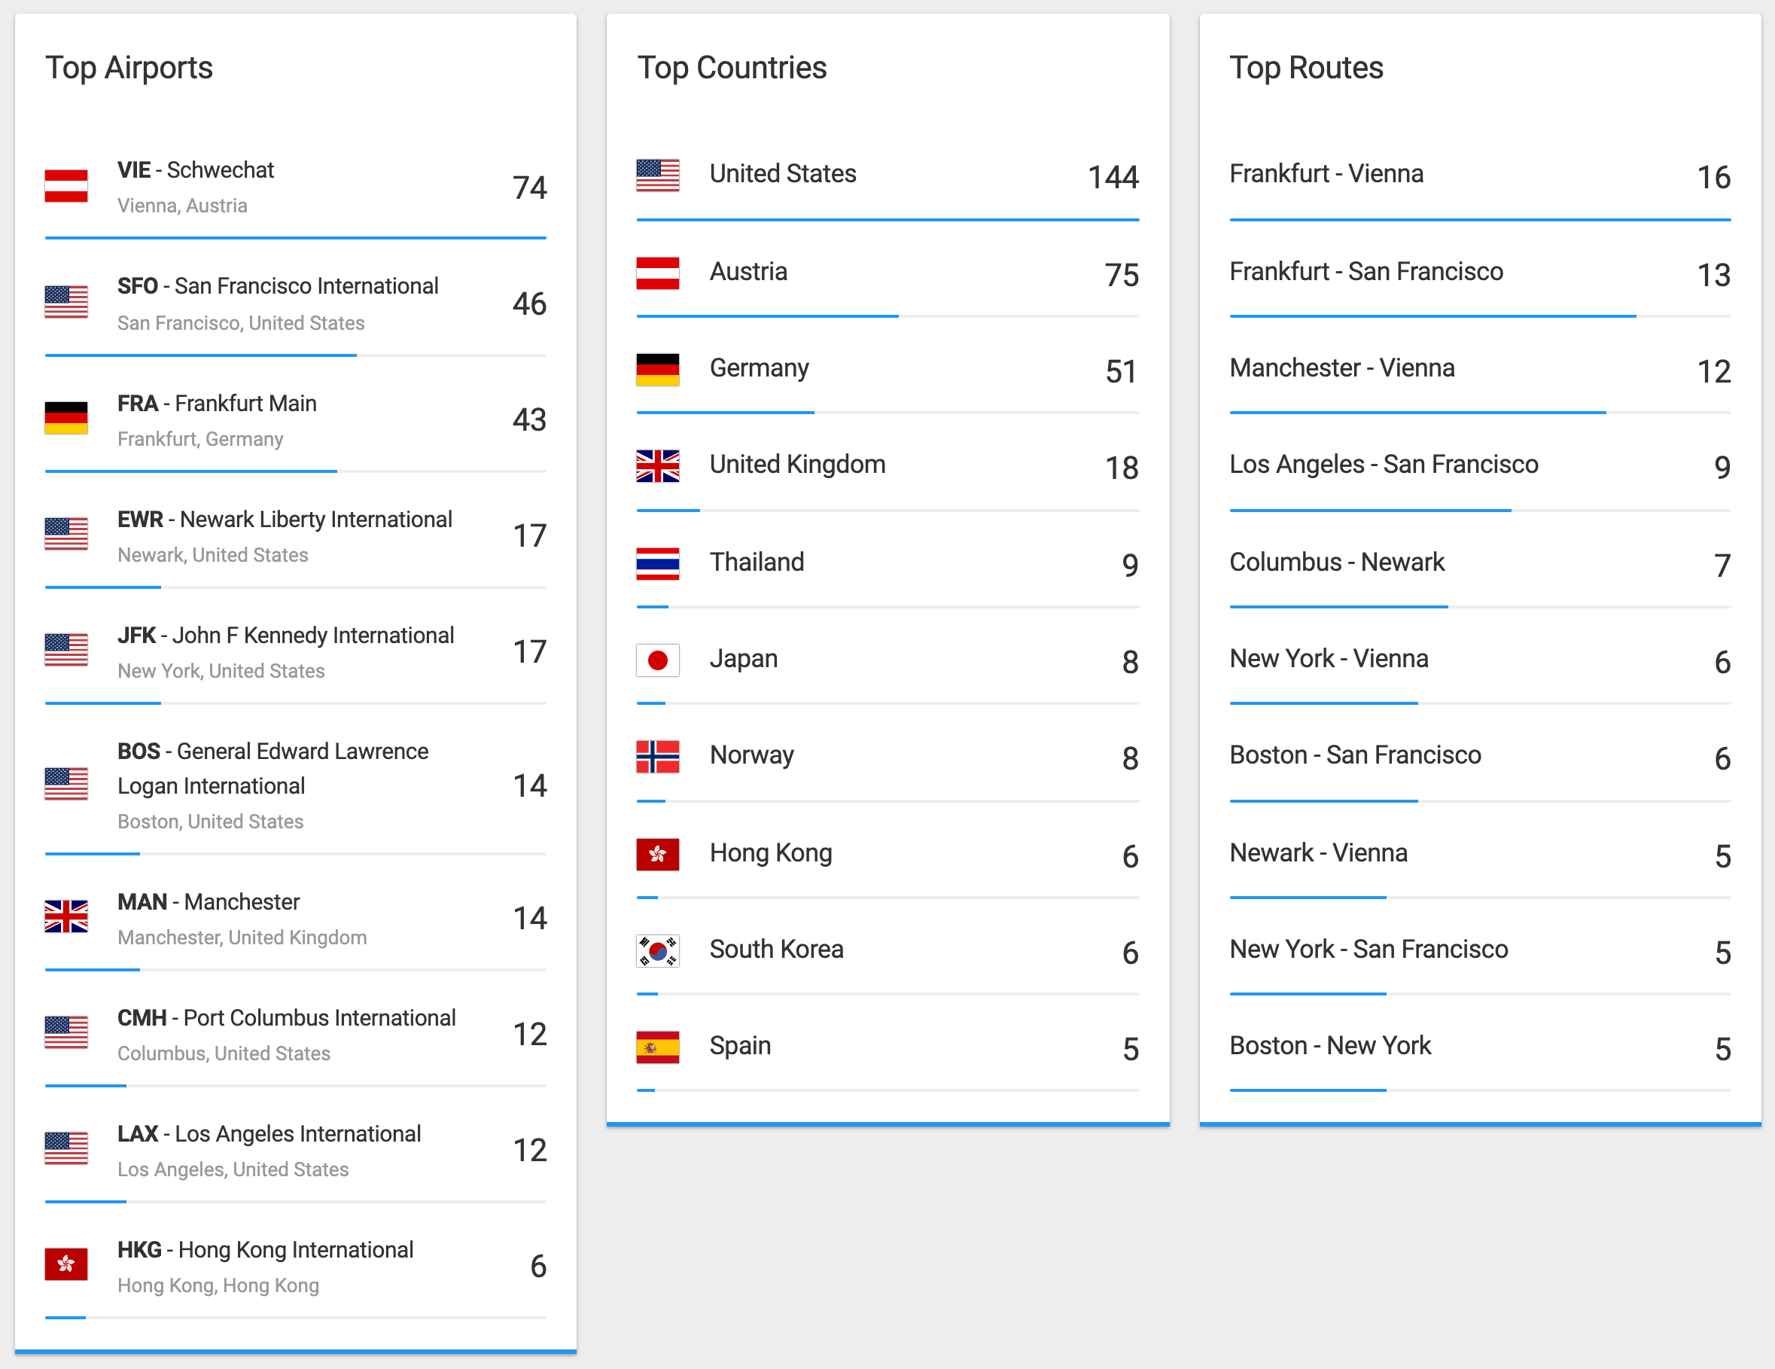The width and height of the screenshot is (1775, 1369).
Task: Click the Hong Kong flag beside HKG airport
Action: [65, 1264]
